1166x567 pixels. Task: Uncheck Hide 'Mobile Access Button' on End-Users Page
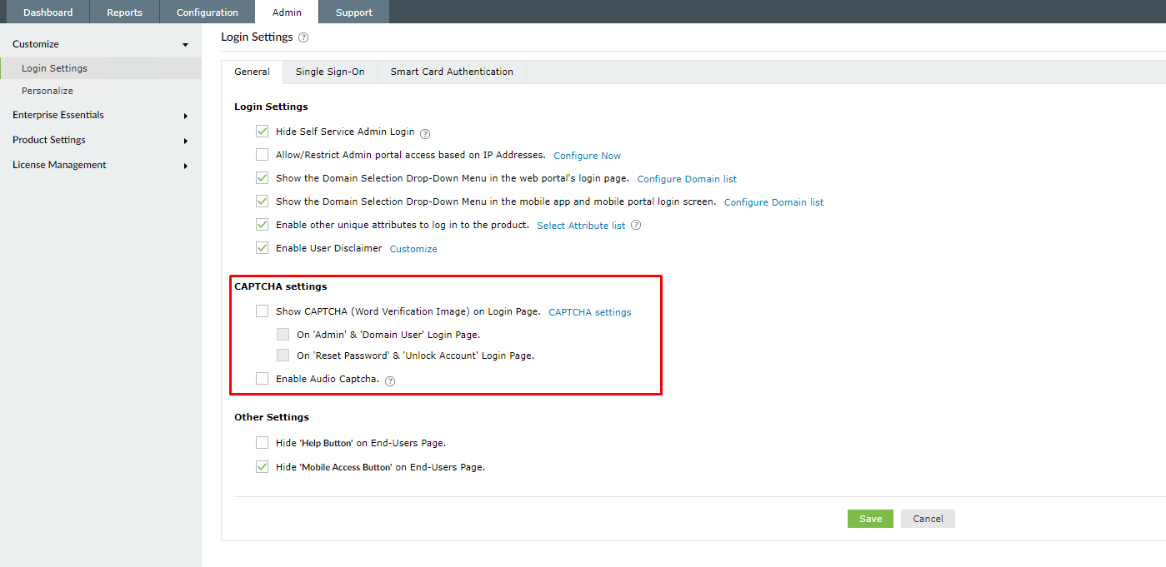tap(262, 467)
